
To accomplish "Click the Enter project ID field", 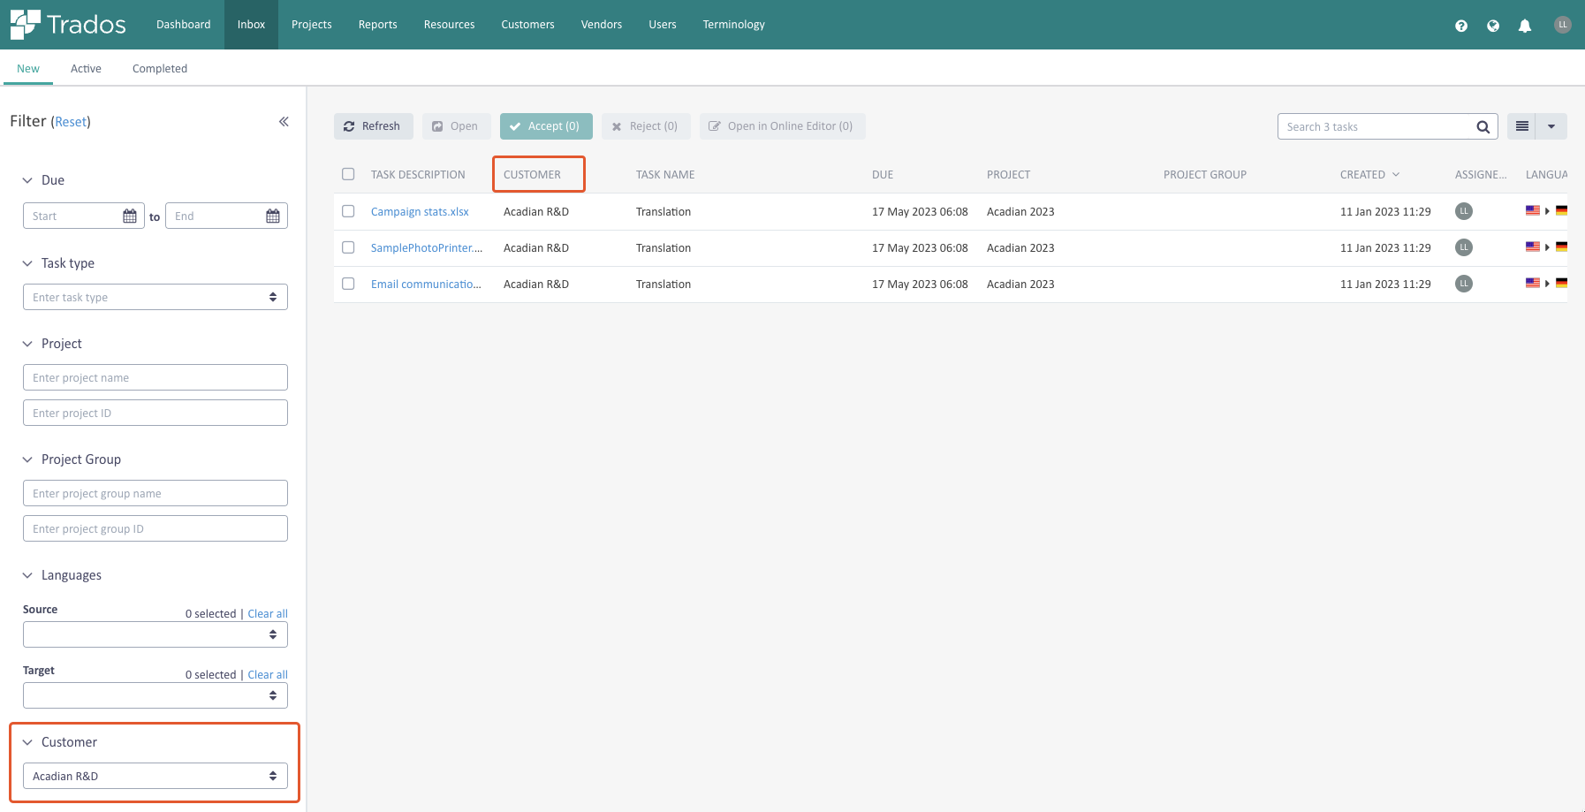I will point(155,413).
